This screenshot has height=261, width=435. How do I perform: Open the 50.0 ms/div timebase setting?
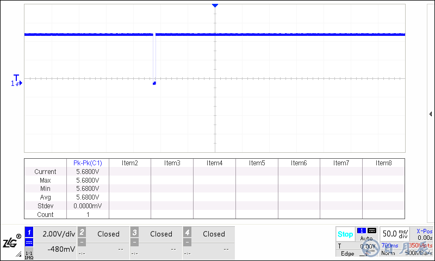pyautogui.click(x=395, y=233)
